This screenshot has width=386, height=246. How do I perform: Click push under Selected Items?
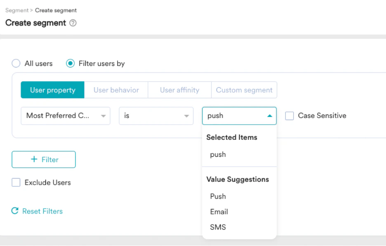click(x=218, y=155)
